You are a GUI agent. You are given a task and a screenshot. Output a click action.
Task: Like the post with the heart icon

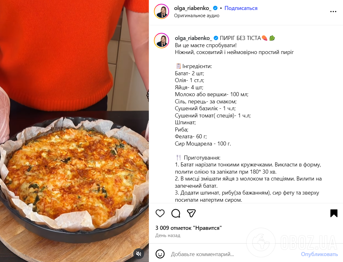(x=160, y=213)
